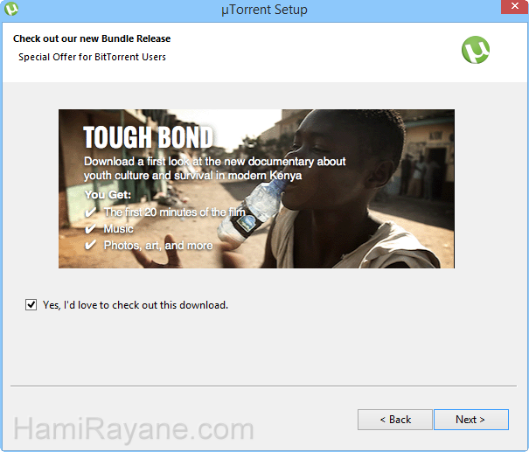Return to previous step with Back

(x=395, y=420)
